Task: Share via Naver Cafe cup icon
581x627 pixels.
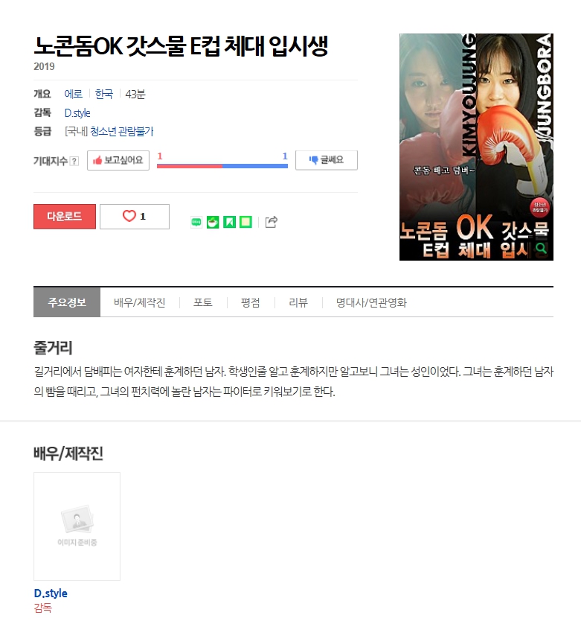Action: [x=213, y=222]
